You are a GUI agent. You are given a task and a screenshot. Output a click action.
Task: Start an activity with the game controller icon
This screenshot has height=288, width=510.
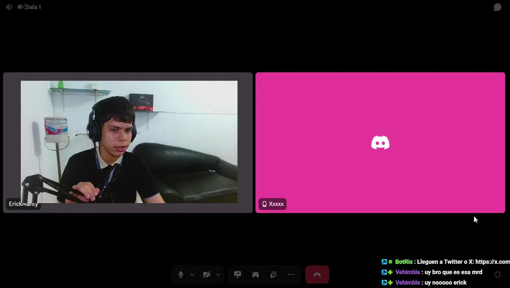click(x=256, y=275)
